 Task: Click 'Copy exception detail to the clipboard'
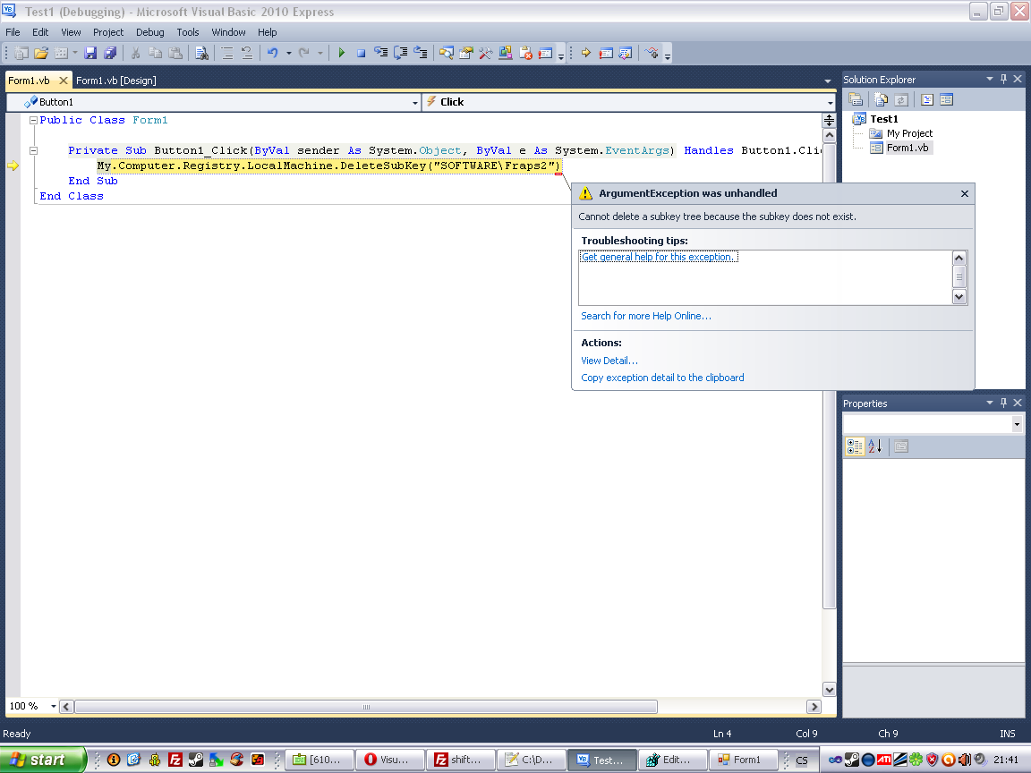[x=662, y=378]
